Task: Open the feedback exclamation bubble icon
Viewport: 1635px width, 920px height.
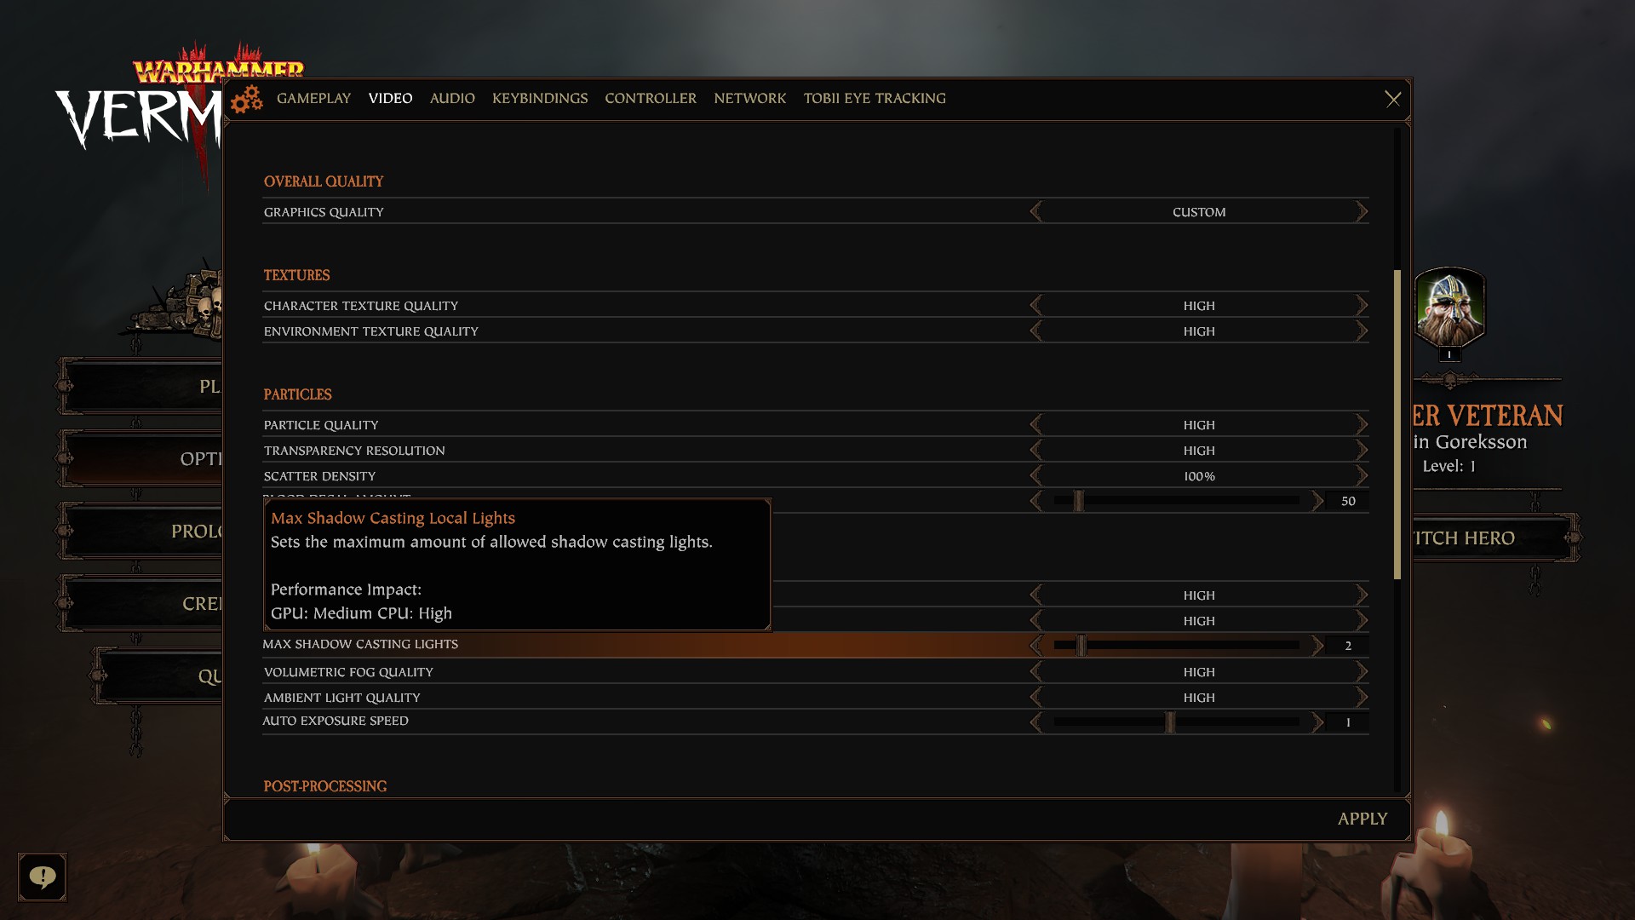Action: click(x=42, y=877)
